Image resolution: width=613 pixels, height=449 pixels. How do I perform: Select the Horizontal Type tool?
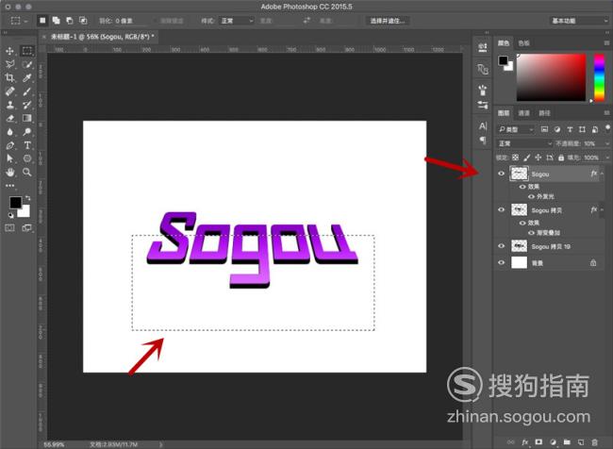coord(27,145)
